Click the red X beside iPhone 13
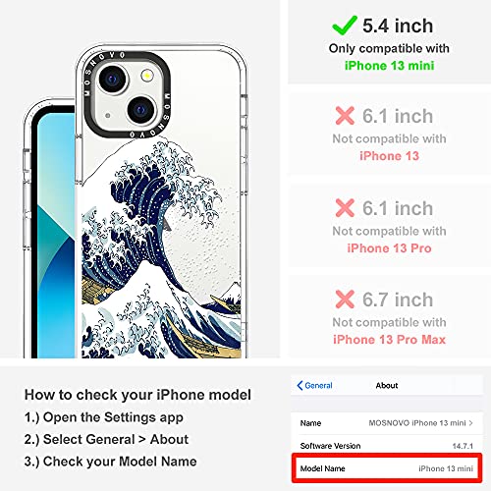The width and height of the screenshot is (491, 491). click(x=345, y=116)
